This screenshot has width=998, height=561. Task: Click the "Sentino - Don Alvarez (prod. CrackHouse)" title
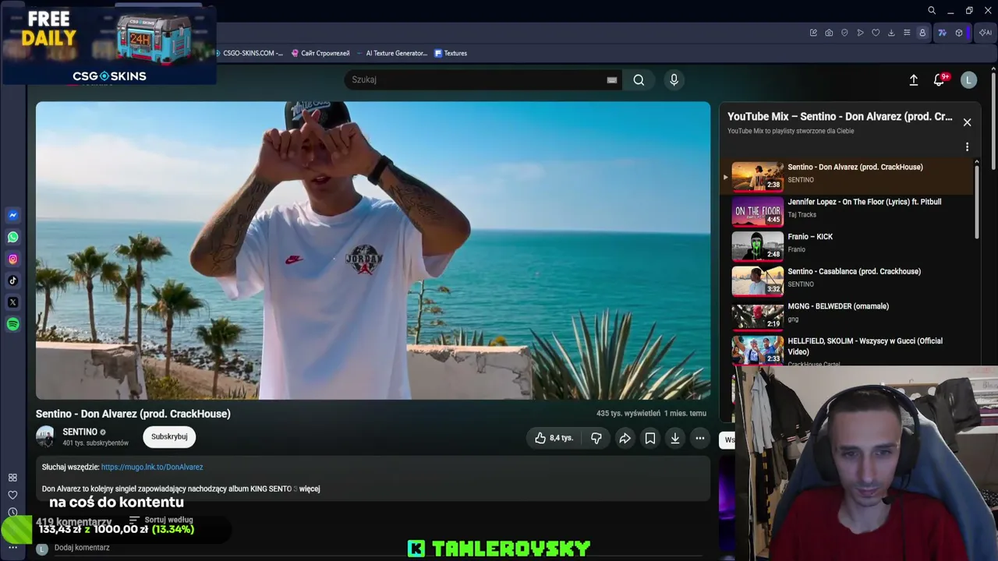coord(133,414)
